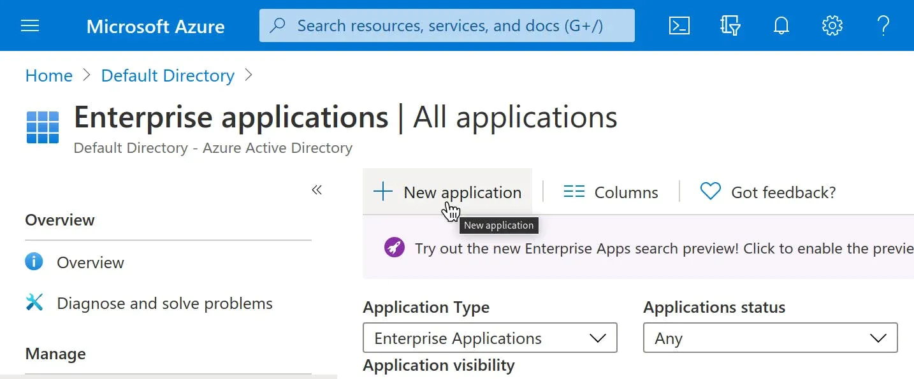
Task: Click Got feedback?
Action: [768, 192]
